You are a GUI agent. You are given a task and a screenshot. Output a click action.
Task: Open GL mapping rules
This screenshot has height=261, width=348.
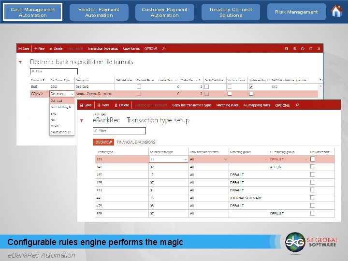257,105
